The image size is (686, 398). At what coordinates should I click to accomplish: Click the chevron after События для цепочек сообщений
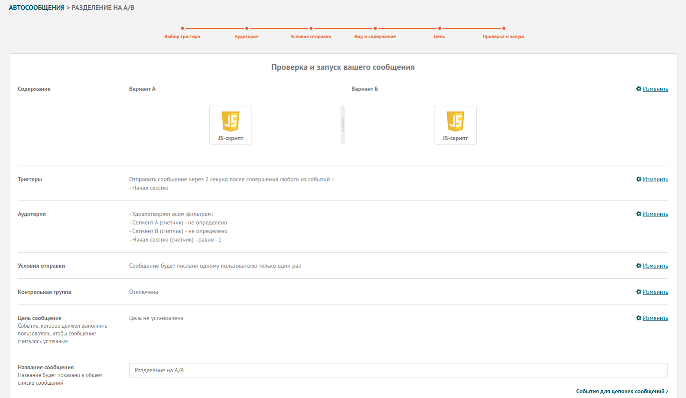tap(667, 392)
